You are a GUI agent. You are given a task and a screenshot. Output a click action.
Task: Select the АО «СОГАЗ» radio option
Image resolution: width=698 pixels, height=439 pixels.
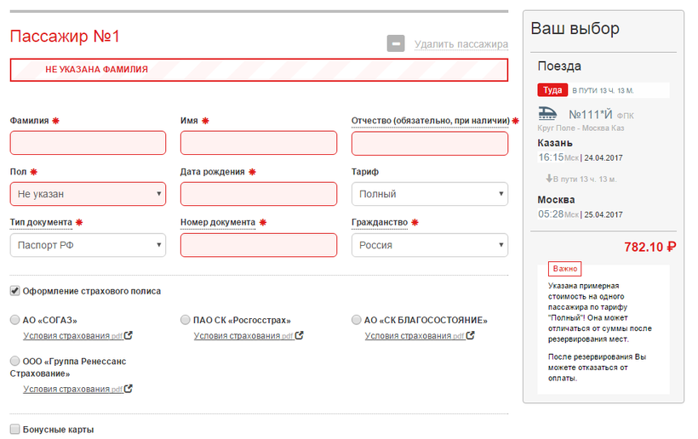14,320
